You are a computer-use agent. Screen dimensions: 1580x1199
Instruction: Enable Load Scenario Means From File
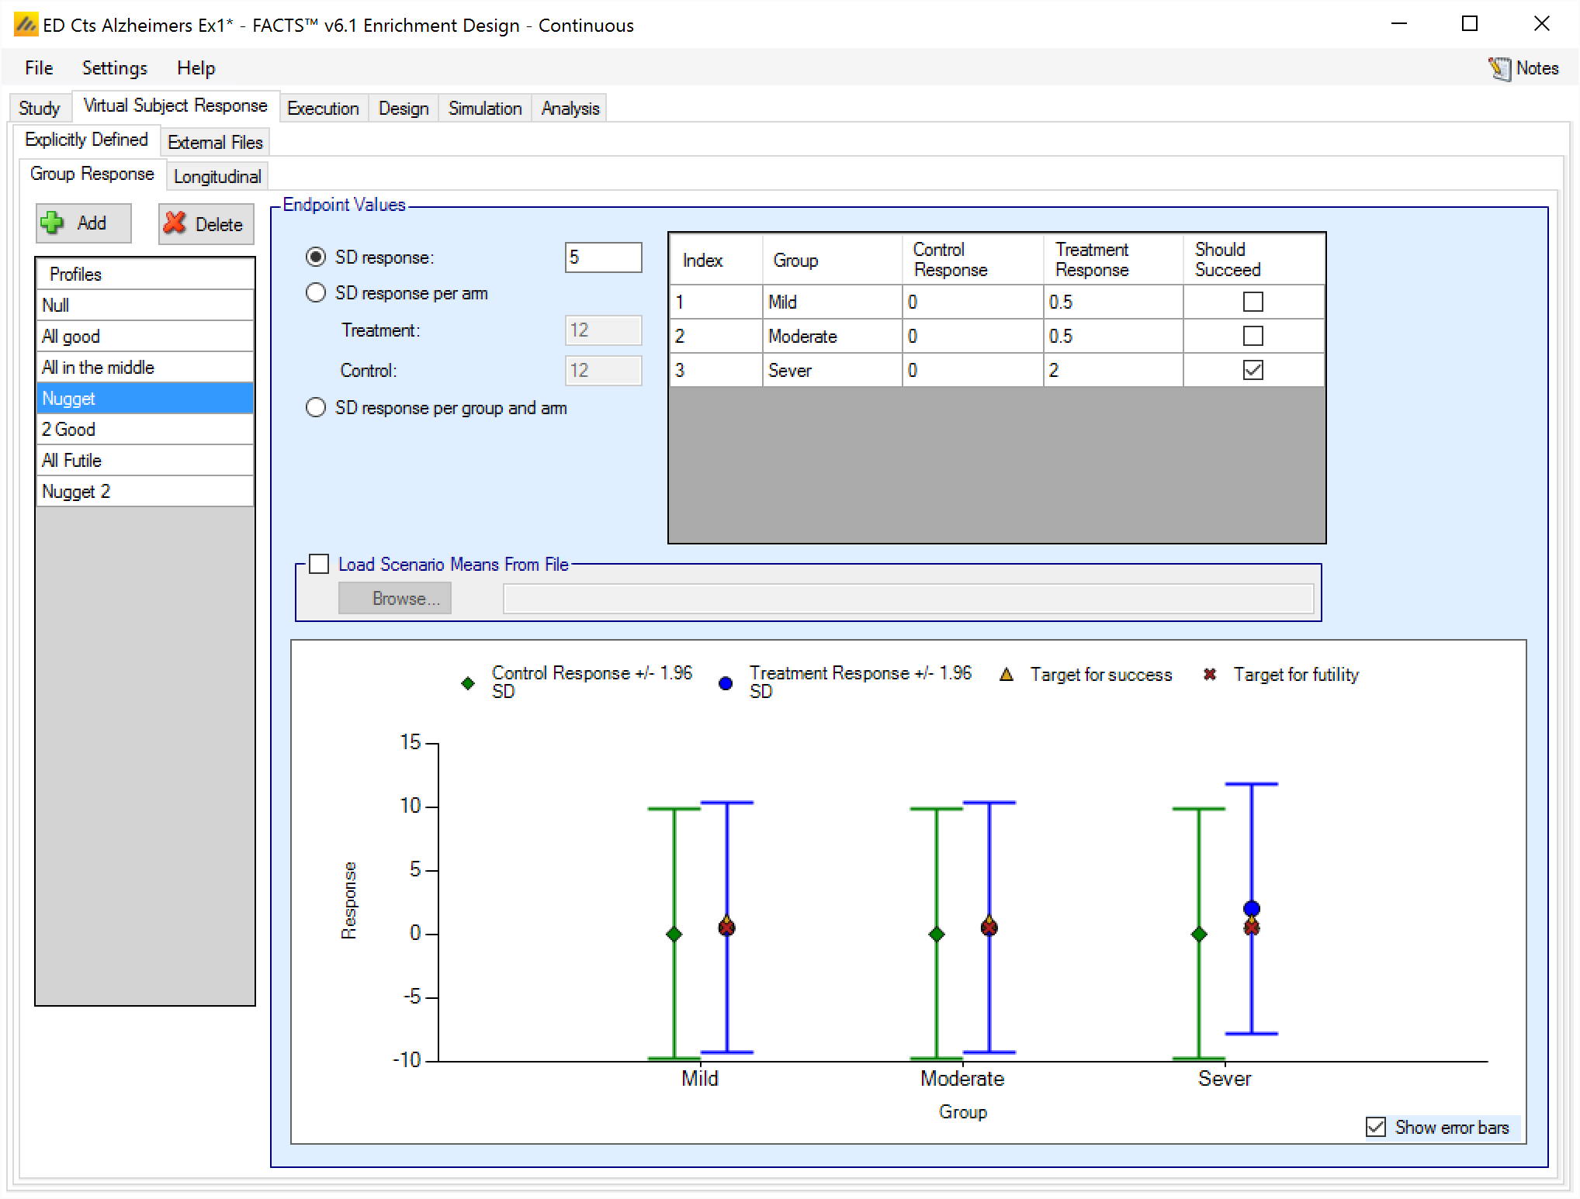pos(319,564)
